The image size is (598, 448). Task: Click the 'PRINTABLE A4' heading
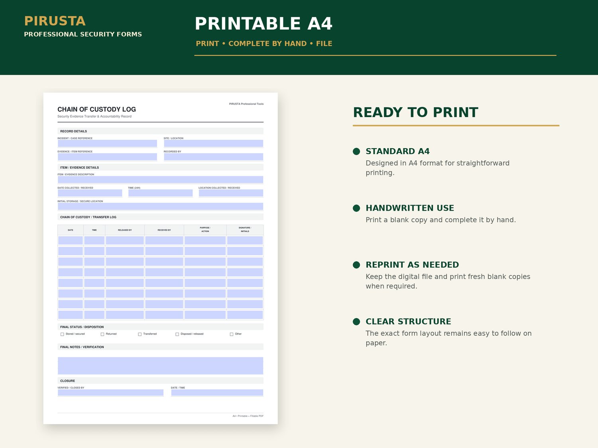pos(263,24)
